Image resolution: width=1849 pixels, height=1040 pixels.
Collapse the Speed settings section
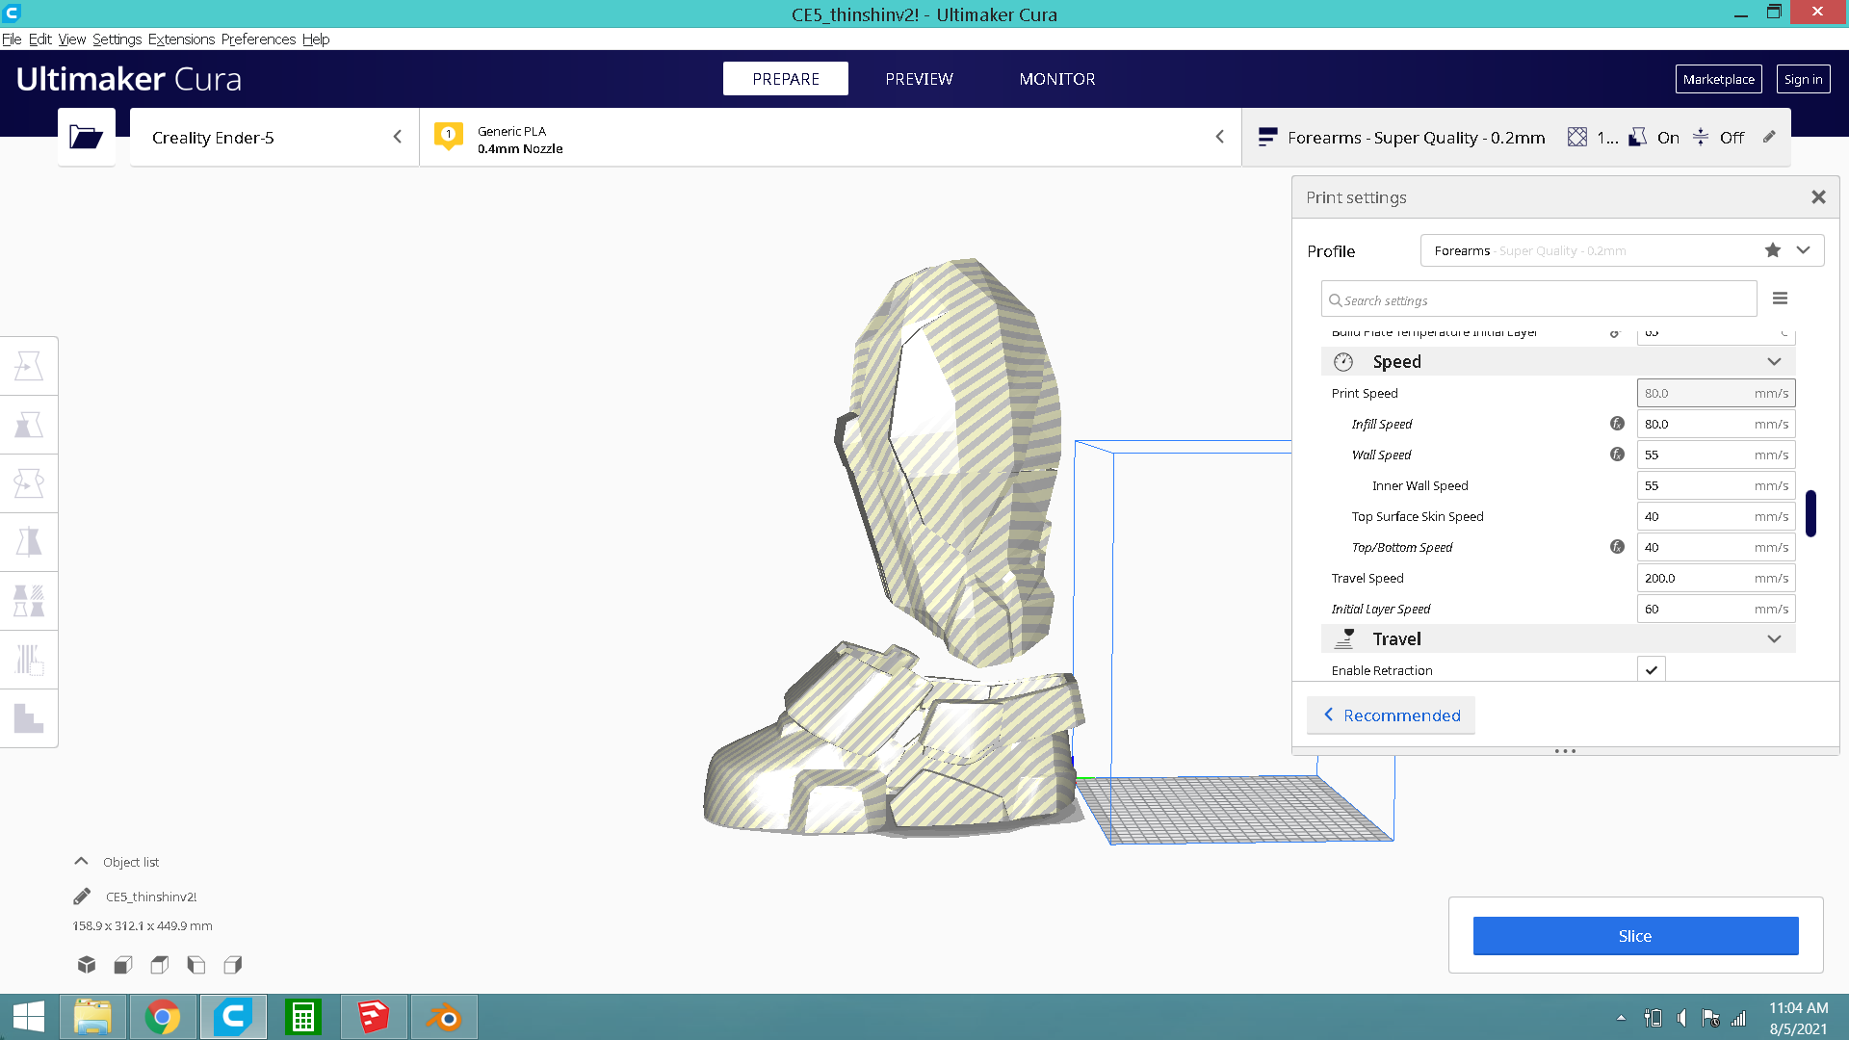pos(1774,362)
